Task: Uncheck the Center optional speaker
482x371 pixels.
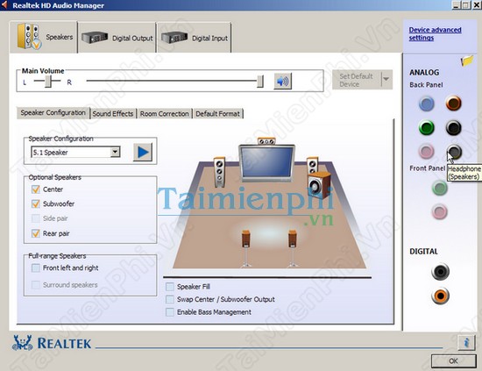Action: [x=36, y=189]
